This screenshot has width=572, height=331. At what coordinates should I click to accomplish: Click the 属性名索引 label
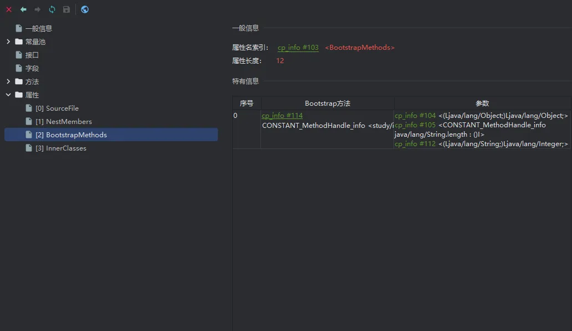tap(250, 48)
